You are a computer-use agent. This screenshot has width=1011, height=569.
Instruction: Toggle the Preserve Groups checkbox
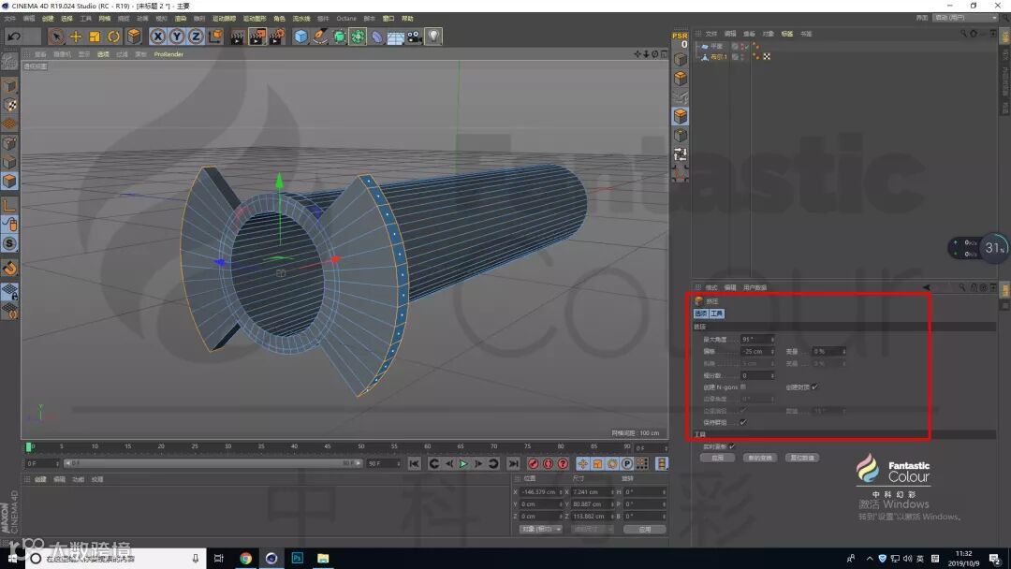[743, 422]
